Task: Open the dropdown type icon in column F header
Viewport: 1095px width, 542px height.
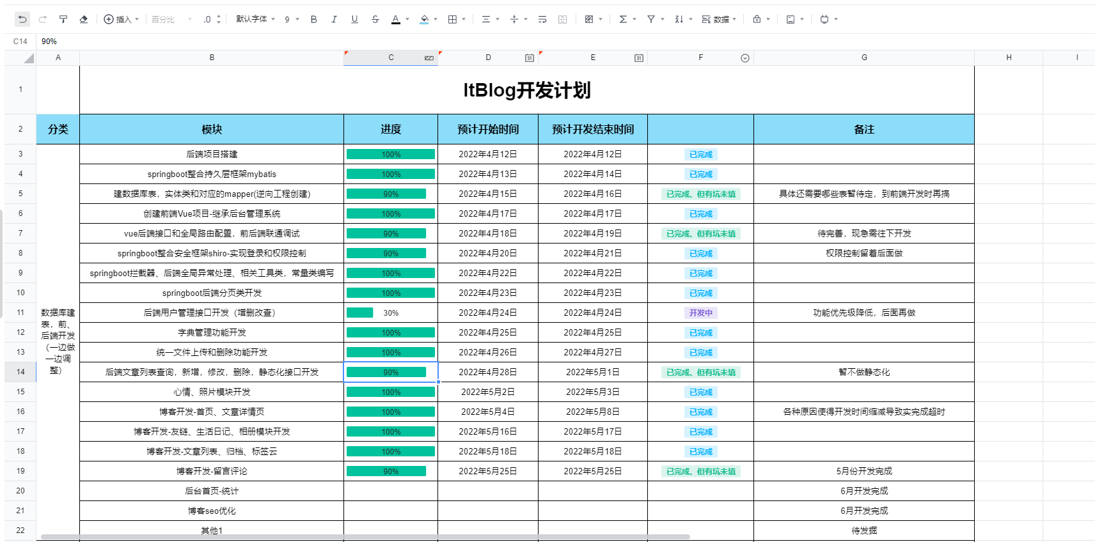Action: click(x=745, y=58)
